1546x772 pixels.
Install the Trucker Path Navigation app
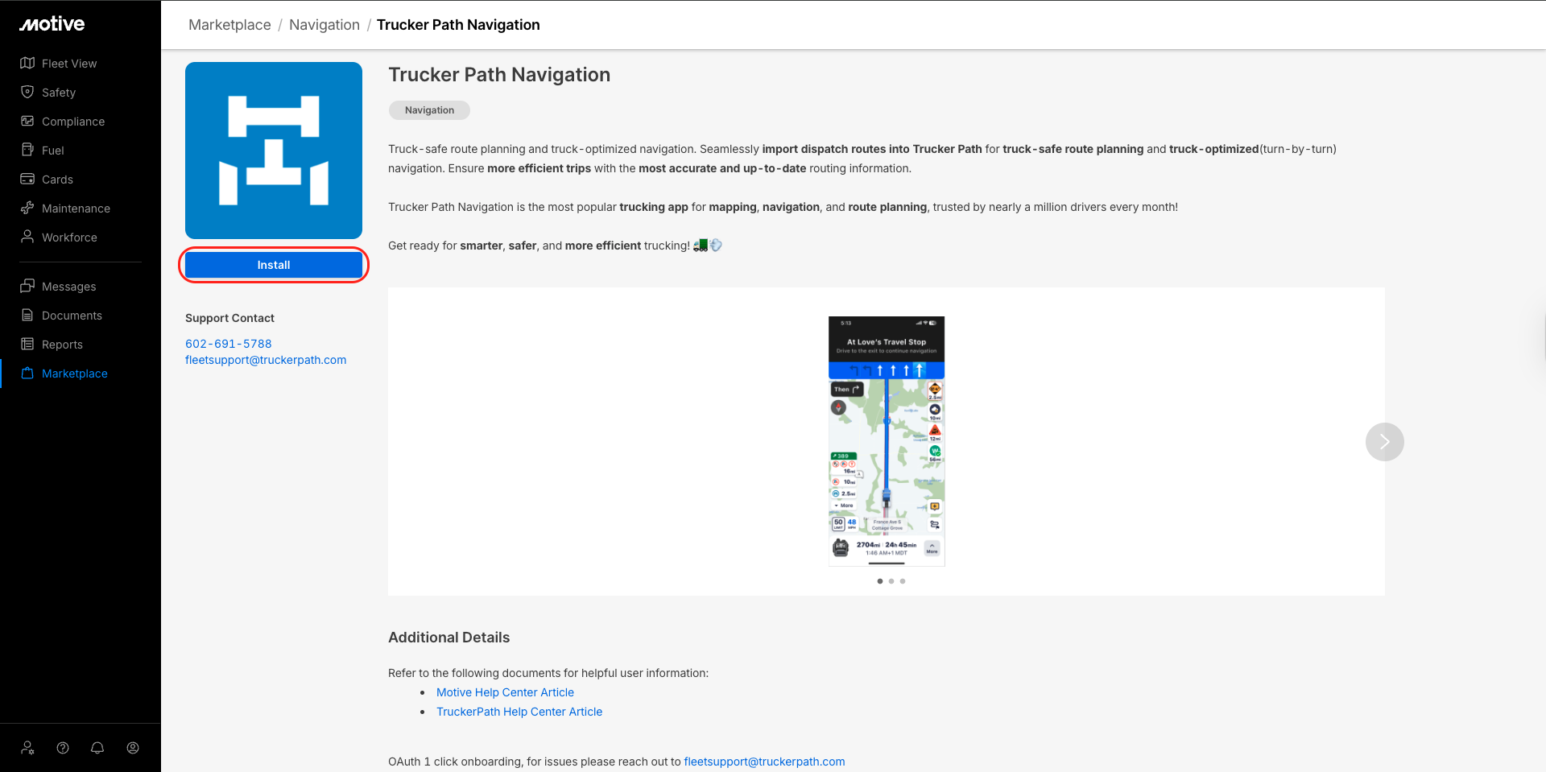coord(274,265)
